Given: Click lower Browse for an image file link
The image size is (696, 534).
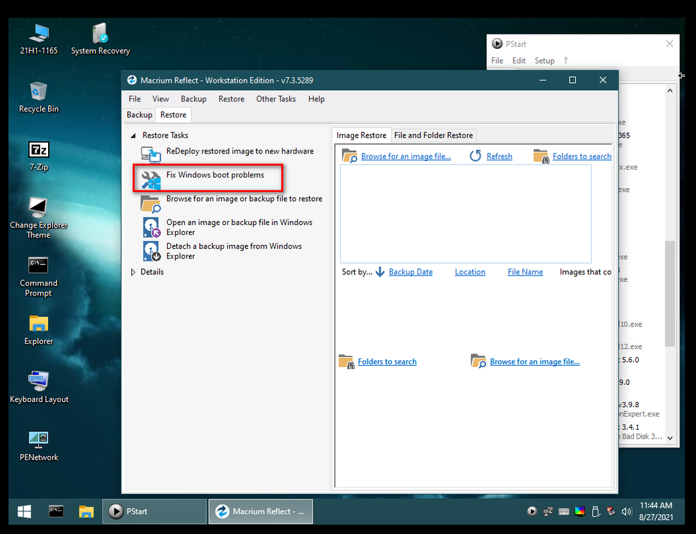Looking at the screenshot, I should [534, 362].
